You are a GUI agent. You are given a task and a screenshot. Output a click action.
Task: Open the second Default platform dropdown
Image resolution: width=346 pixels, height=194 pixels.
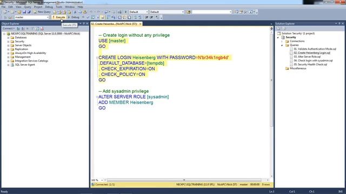[167, 12]
